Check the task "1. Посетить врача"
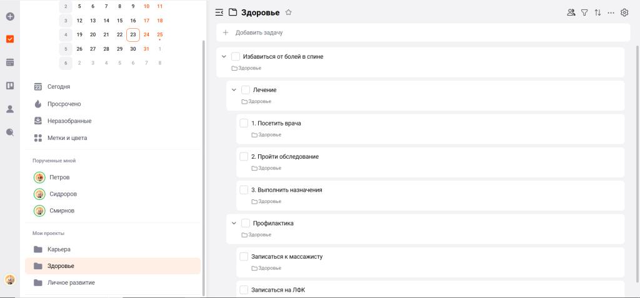This screenshot has width=640, height=298. coord(244,123)
